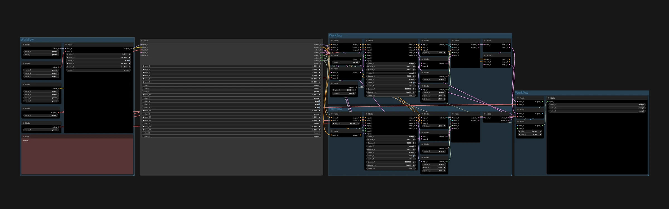Image resolution: width=669 pixels, height=209 pixels.
Task: Open the value_7 prompt field in center node
Action: [231, 85]
